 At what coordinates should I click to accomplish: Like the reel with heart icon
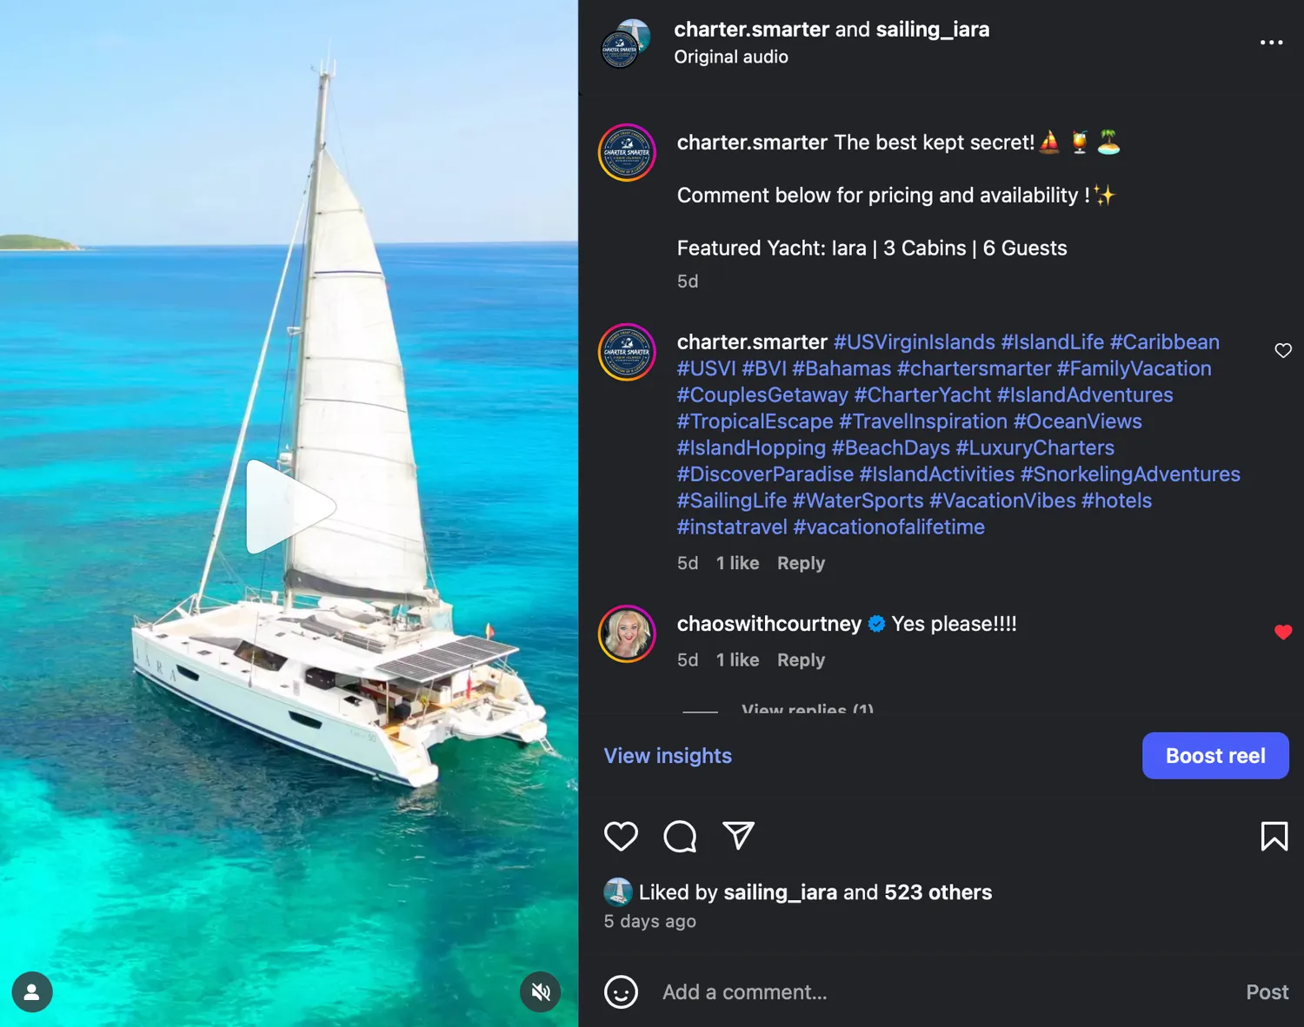point(621,836)
